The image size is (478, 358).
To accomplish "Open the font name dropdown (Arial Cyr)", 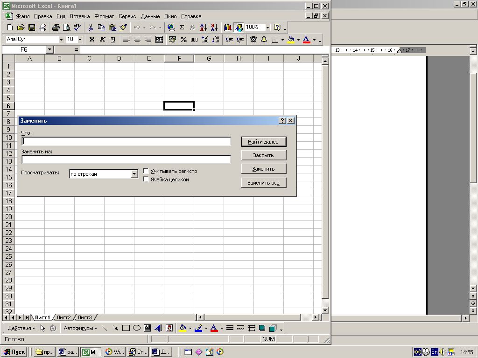I will (x=61, y=40).
